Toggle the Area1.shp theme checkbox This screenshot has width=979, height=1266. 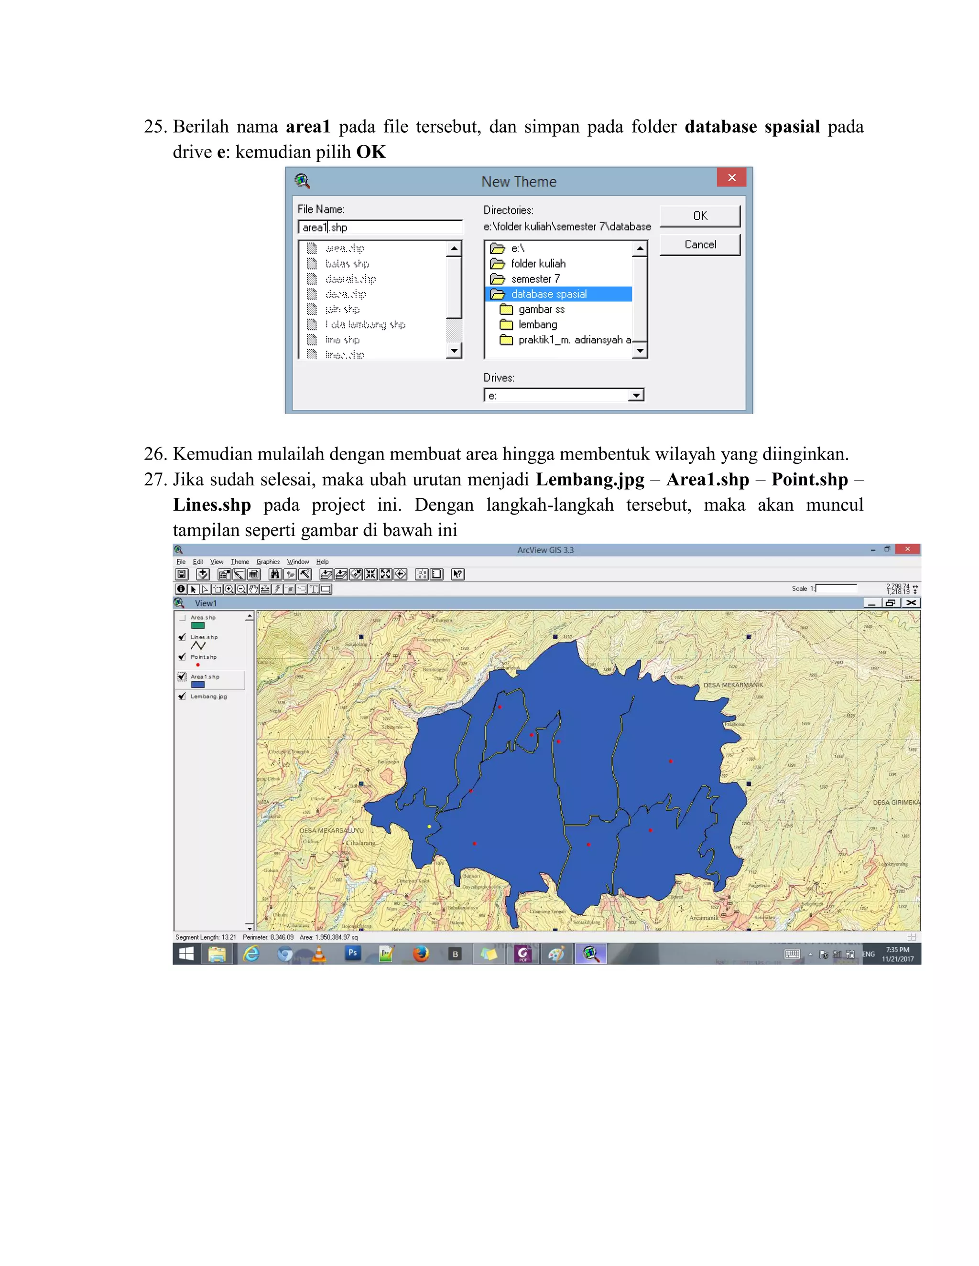pyautogui.click(x=182, y=676)
